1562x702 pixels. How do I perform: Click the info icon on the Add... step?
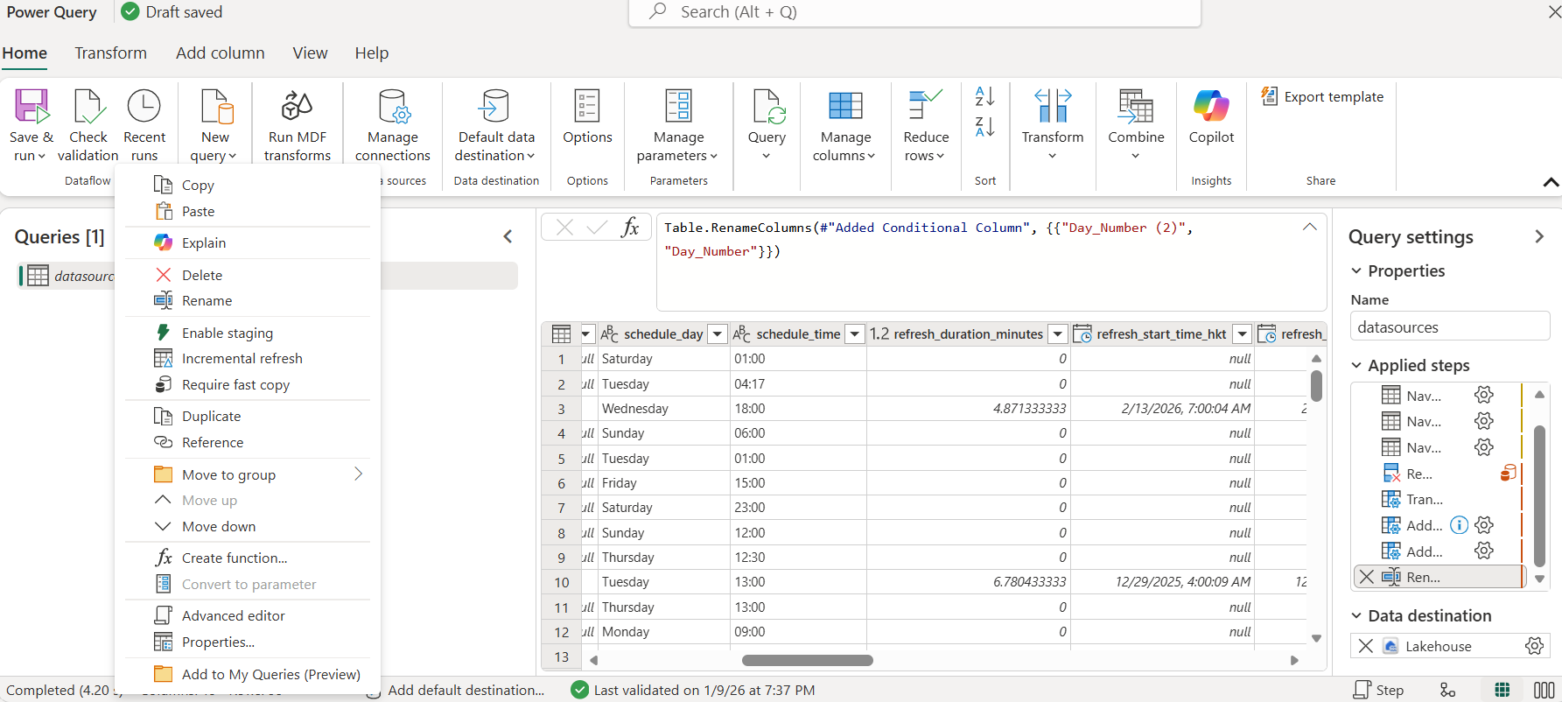tap(1459, 525)
